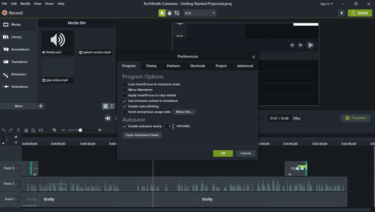Enable the Mirror Waveform checkbox
The image size is (375, 212).
pyautogui.click(x=125, y=90)
